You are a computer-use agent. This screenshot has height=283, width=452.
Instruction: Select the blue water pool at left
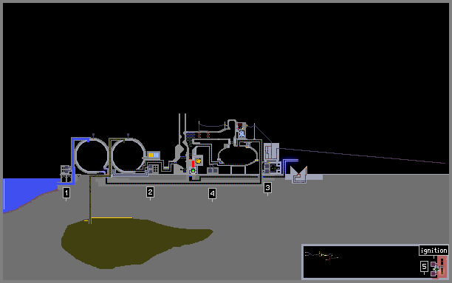pyautogui.click(x=26, y=192)
